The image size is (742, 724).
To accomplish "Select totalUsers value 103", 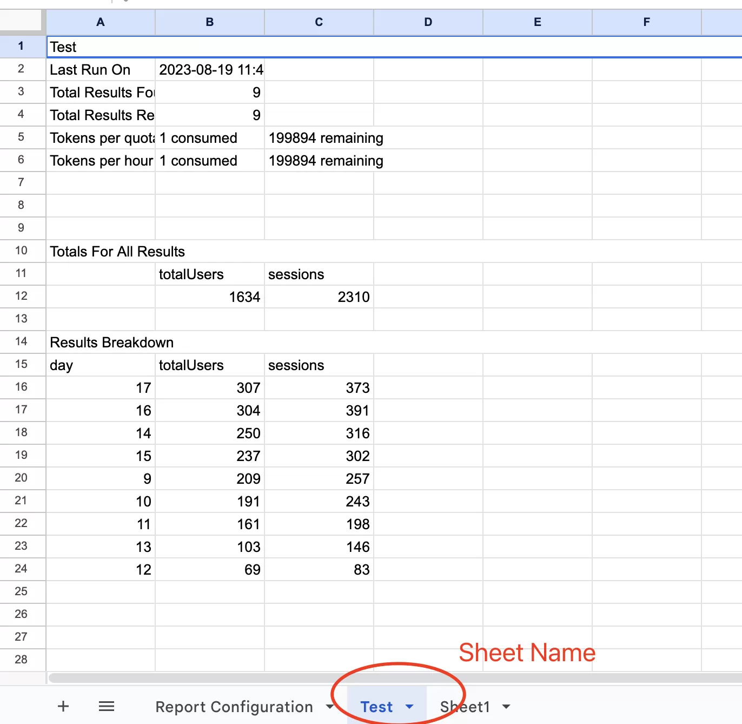I will coord(210,547).
